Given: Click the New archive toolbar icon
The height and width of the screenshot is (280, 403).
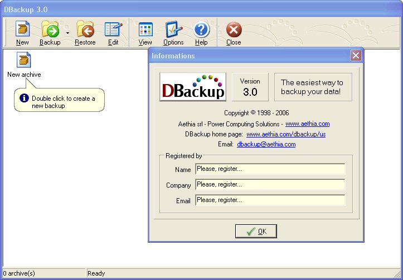Looking at the screenshot, I should [x=22, y=33].
